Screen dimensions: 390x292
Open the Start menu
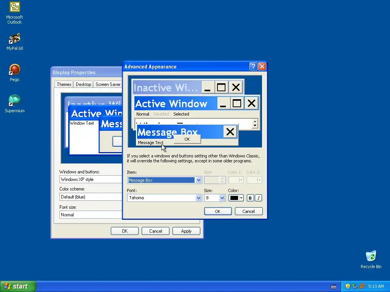(18, 286)
